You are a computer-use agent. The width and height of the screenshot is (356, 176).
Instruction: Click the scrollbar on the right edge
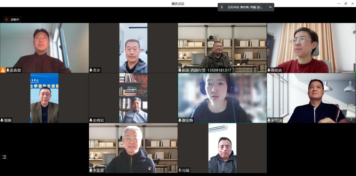click(355, 70)
